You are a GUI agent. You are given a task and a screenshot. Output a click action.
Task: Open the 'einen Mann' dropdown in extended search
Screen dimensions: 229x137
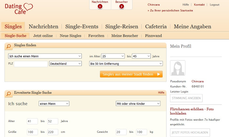(x=54, y=103)
